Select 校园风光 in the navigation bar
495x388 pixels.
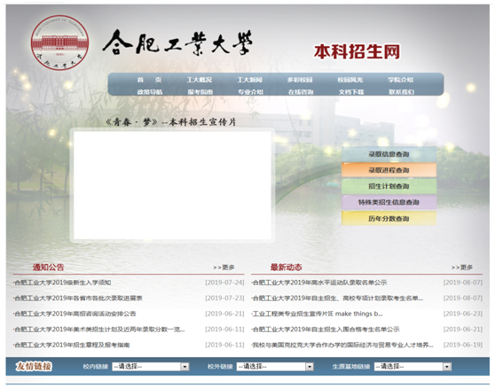coord(350,80)
